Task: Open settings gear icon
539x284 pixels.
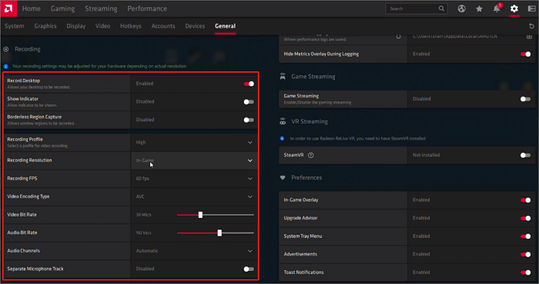Action: 514,9
